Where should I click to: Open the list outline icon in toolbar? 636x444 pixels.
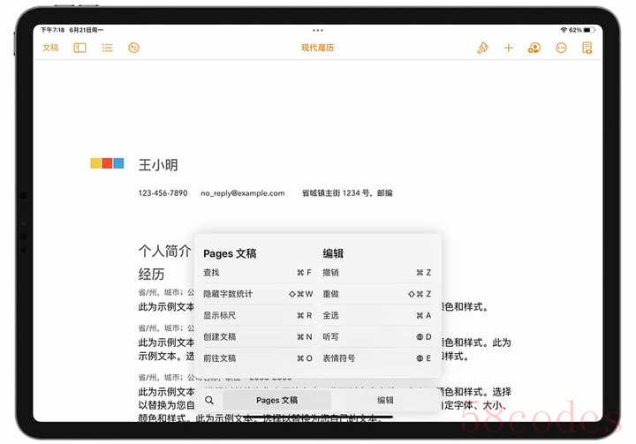[107, 48]
